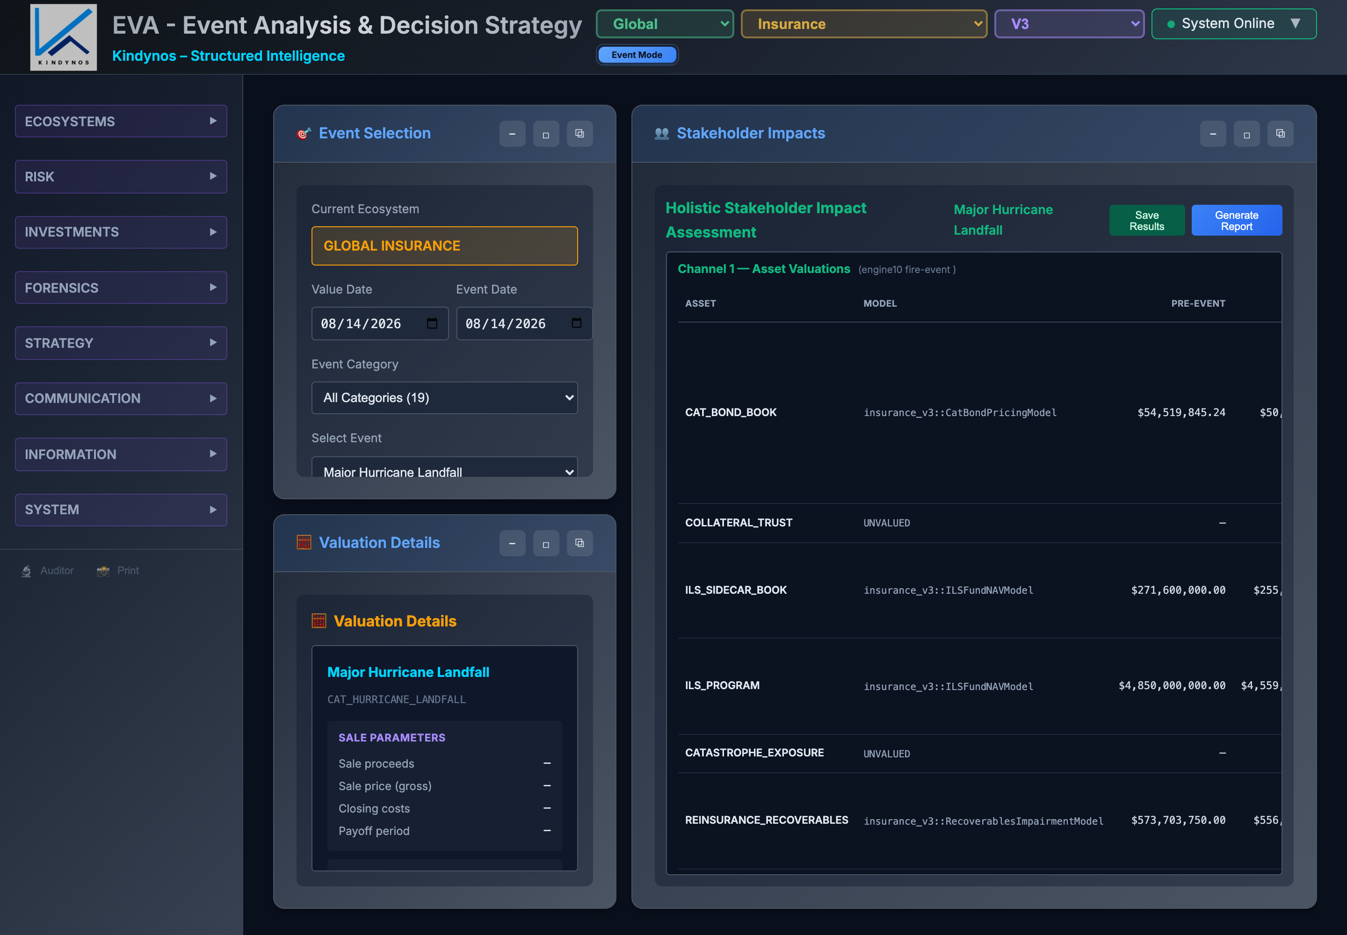
Task: Click the $271,600,000.00 pre-event value
Action: tap(1178, 590)
